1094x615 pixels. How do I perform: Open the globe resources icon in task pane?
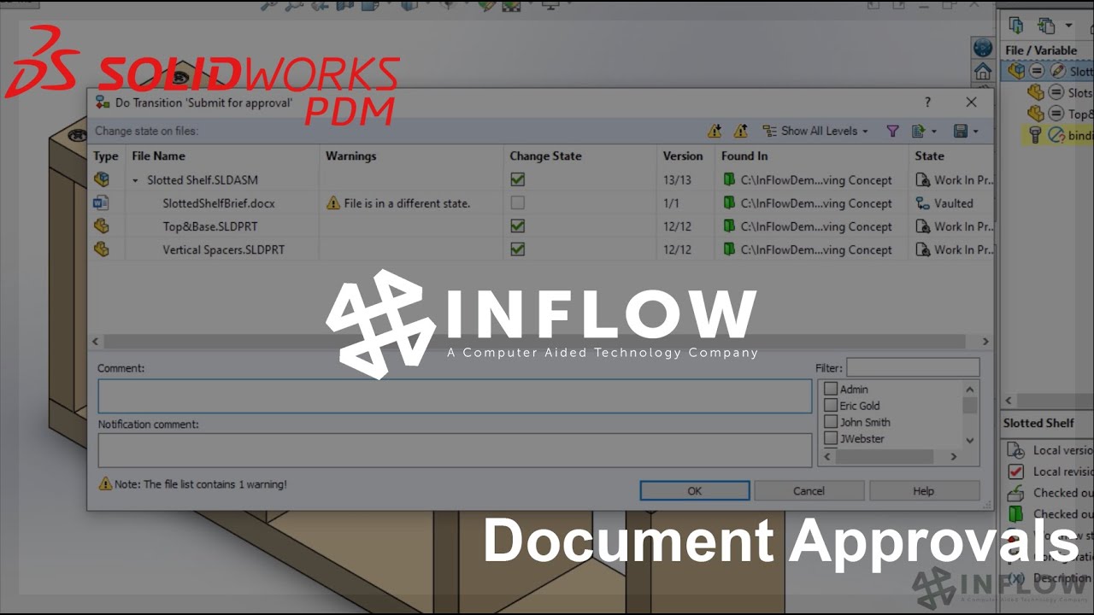click(x=983, y=48)
